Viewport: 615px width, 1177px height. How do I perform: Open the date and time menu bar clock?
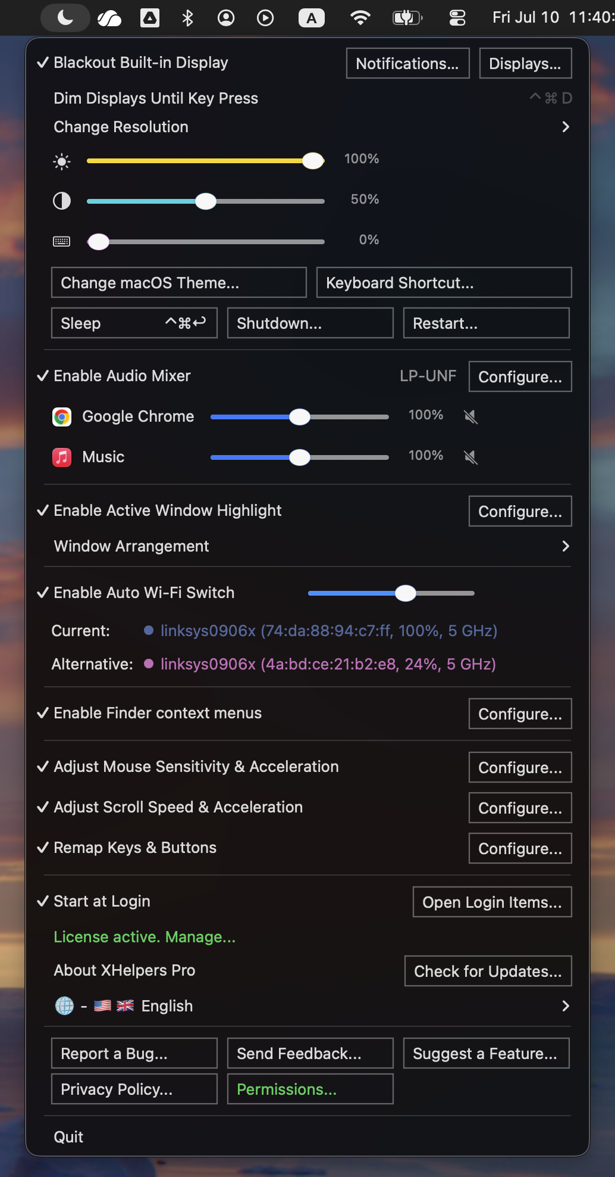[x=553, y=17]
